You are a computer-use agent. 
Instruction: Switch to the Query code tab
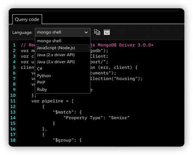coord(27,19)
